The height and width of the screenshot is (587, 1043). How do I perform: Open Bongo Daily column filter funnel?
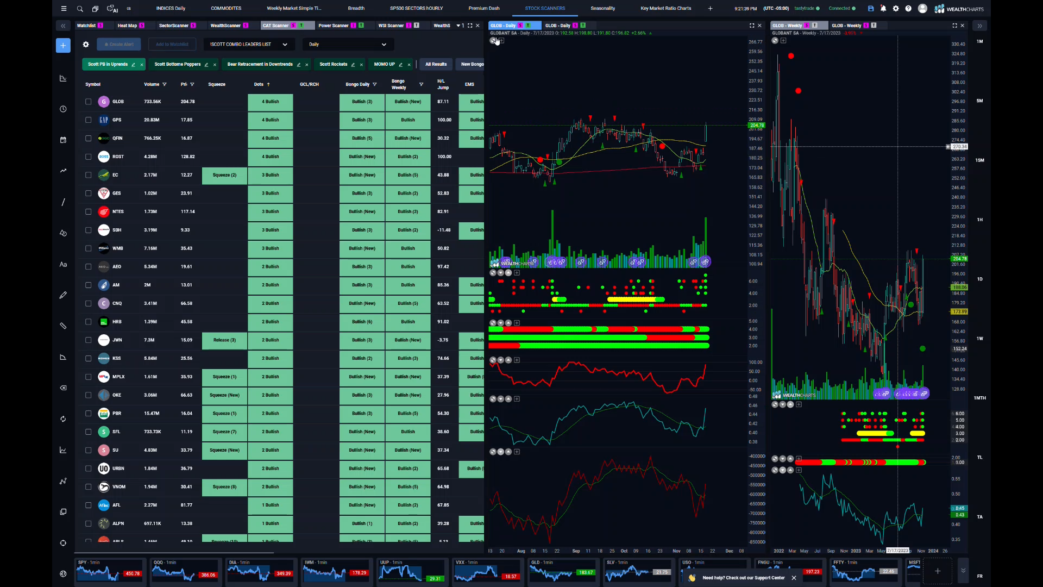(x=374, y=84)
